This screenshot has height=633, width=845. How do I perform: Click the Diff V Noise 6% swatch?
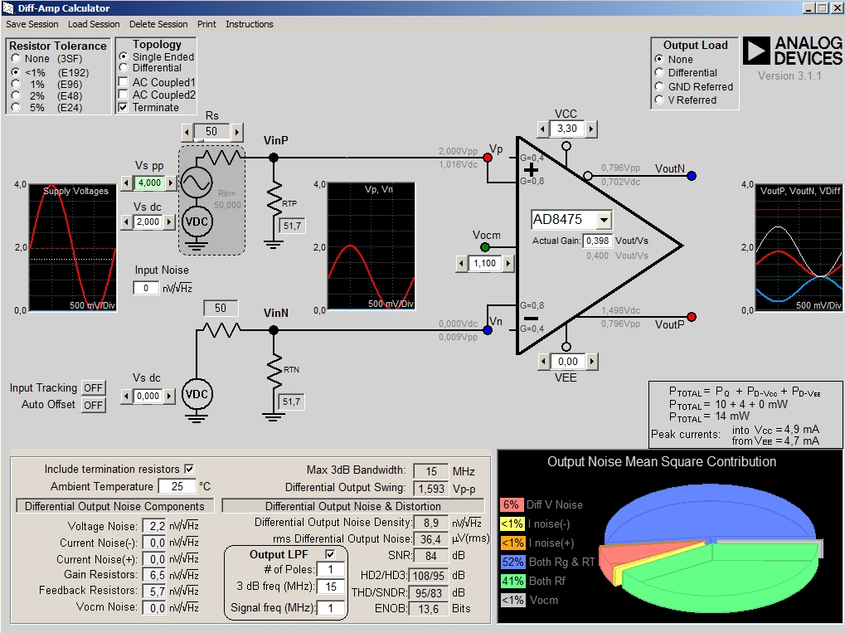[x=512, y=504]
